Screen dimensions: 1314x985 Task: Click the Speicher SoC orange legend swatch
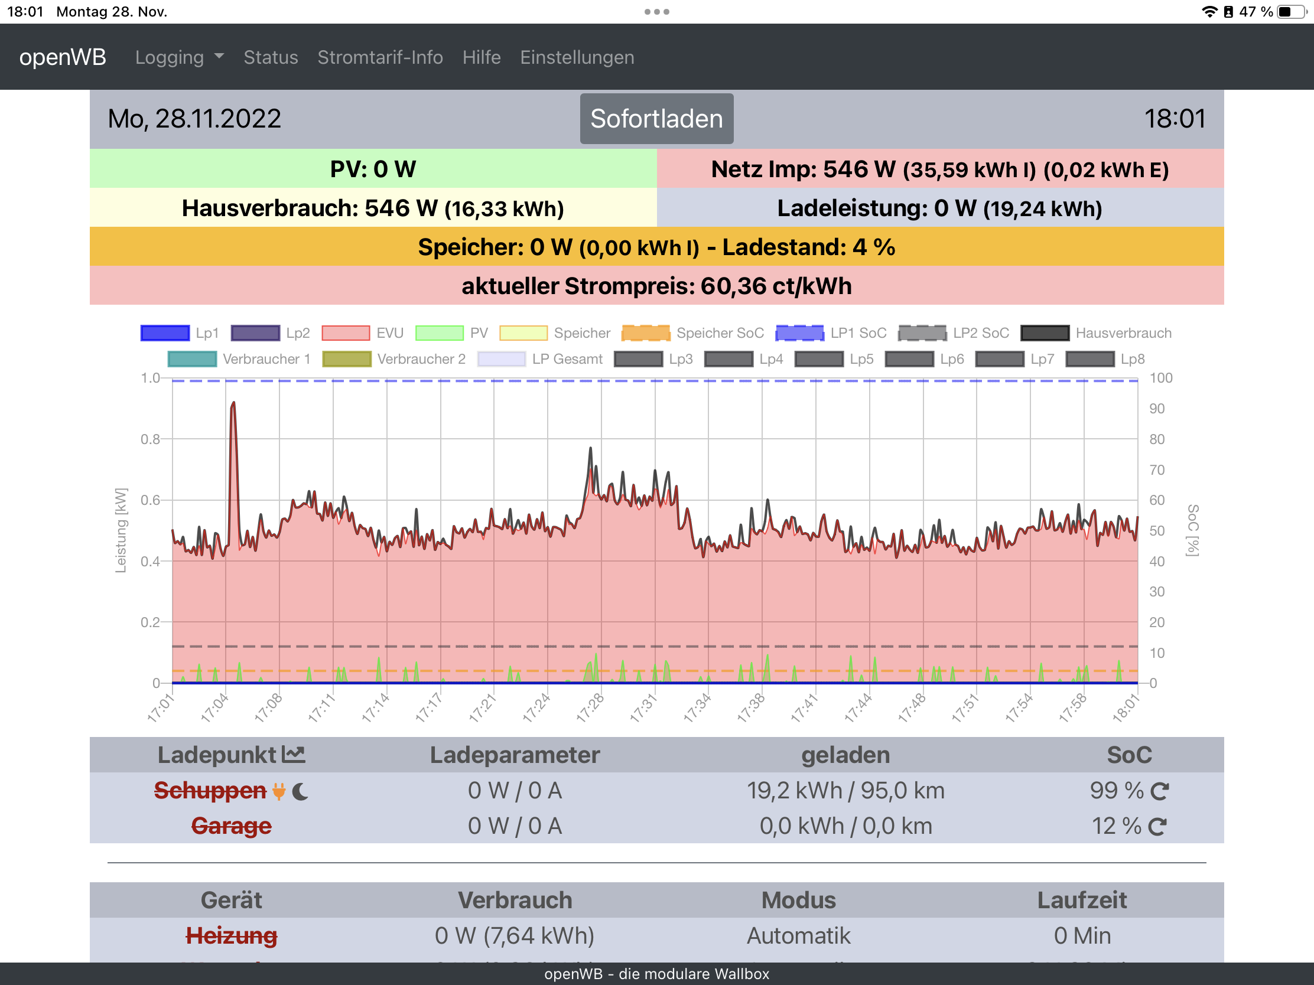[646, 333]
